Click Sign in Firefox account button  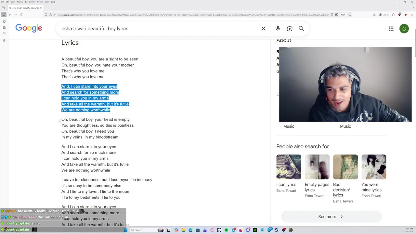(x=383, y=15)
